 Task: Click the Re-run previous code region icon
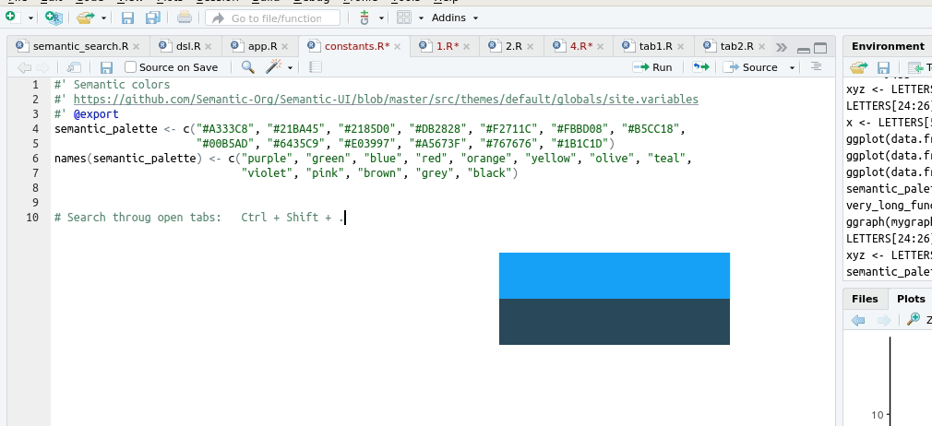click(701, 67)
